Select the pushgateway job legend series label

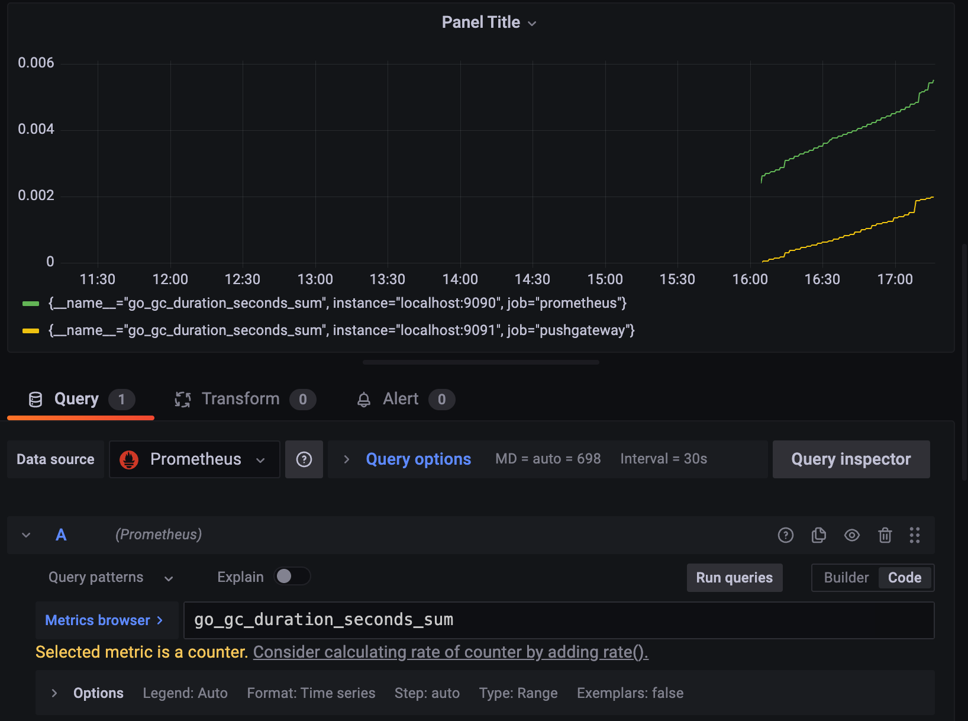coord(341,330)
